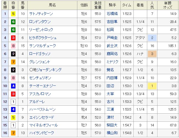Image resolution: width=179 pixels, height=138 pixels.
Task: Select jockey ミナリク link
Action: (112, 62)
